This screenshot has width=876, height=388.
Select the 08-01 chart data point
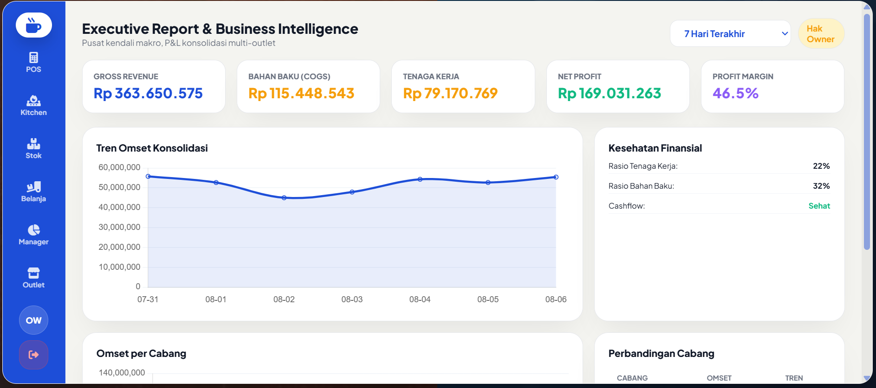click(x=216, y=183)
